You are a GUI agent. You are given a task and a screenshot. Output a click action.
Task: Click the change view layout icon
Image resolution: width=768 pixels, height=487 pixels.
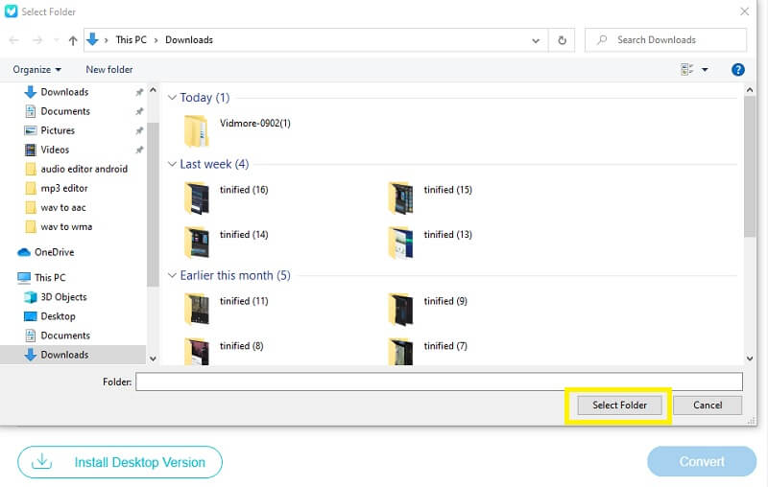tap(687, 70)
